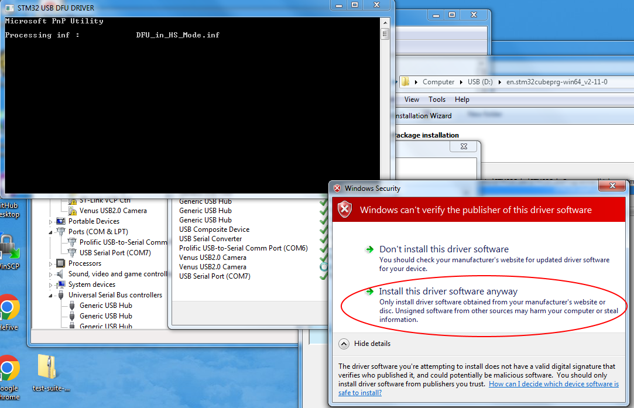
Task: Choose Install this driver software anyway
Action: (x=448, y=292)
